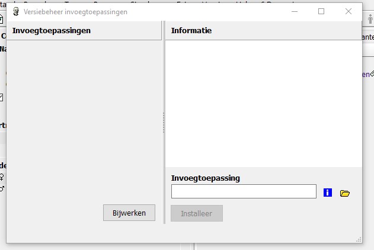
Task: Click the empty Invoegtoepassingen list area
Action: 84,118
